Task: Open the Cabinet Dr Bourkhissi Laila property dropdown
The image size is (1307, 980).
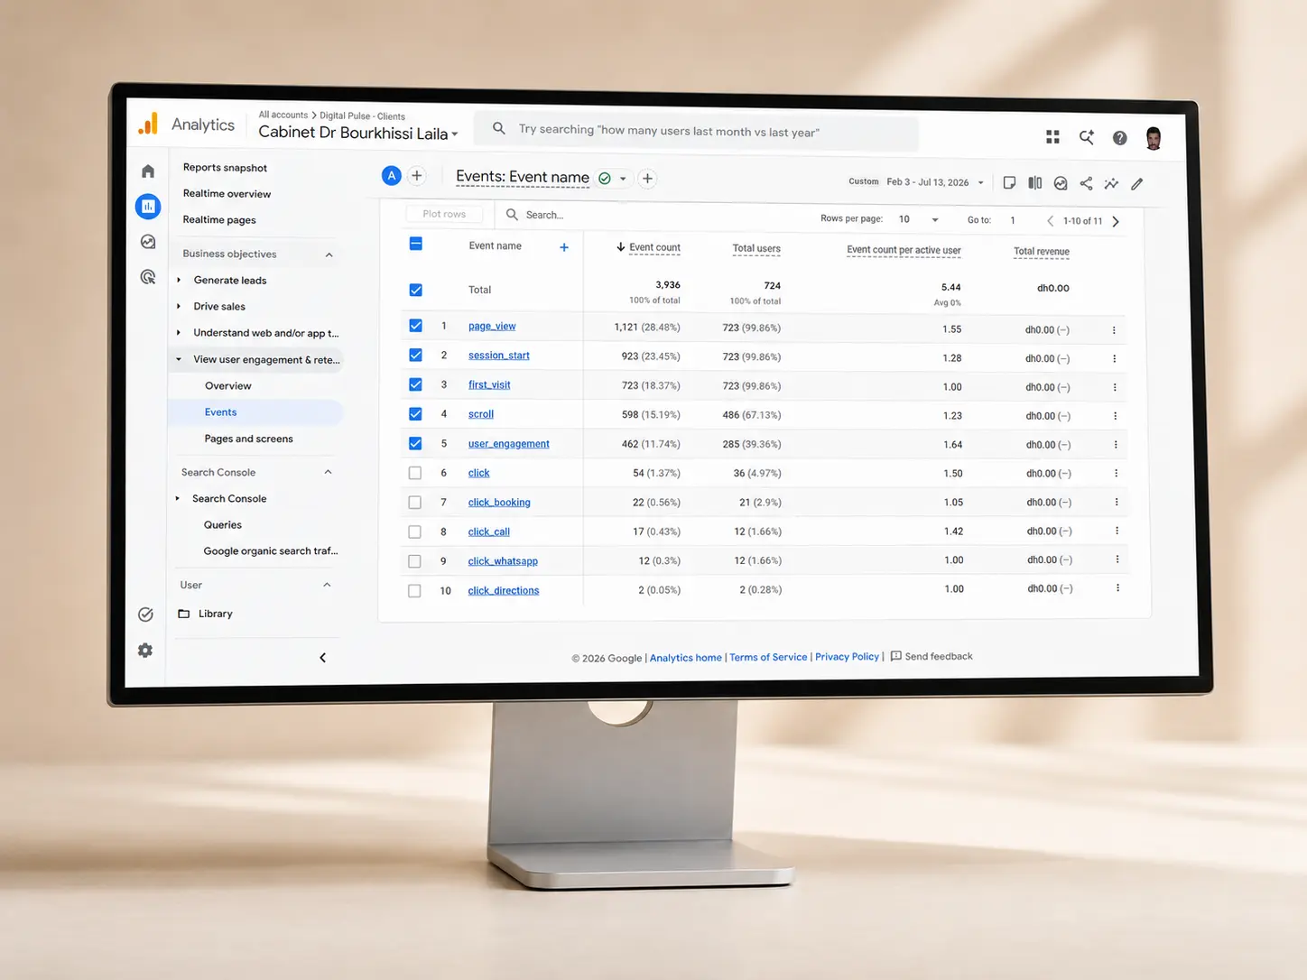Action: tap(358, 133)
